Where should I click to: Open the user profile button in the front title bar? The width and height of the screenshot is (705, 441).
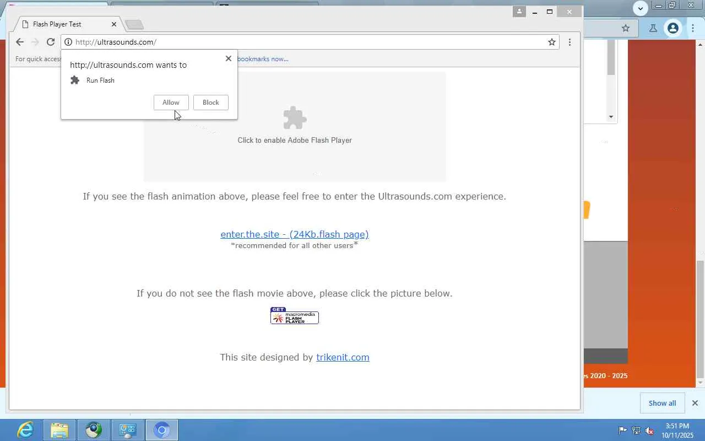click(x=519, y=12)
